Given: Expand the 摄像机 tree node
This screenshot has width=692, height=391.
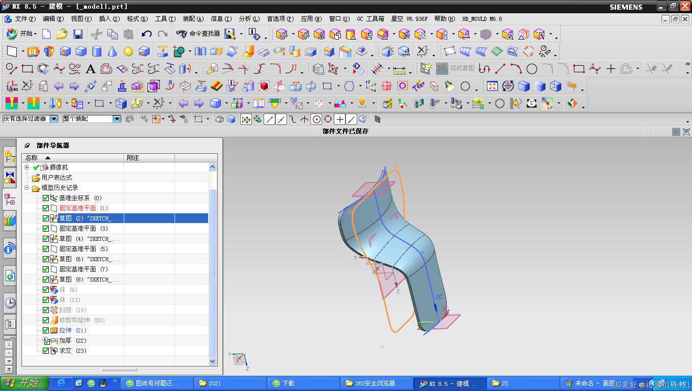Looking at the screenshot, I should pos(27,167).
